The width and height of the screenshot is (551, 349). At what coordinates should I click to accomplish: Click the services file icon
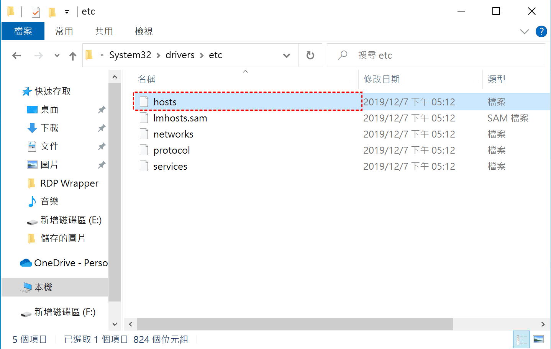click(x=144, y=166)
